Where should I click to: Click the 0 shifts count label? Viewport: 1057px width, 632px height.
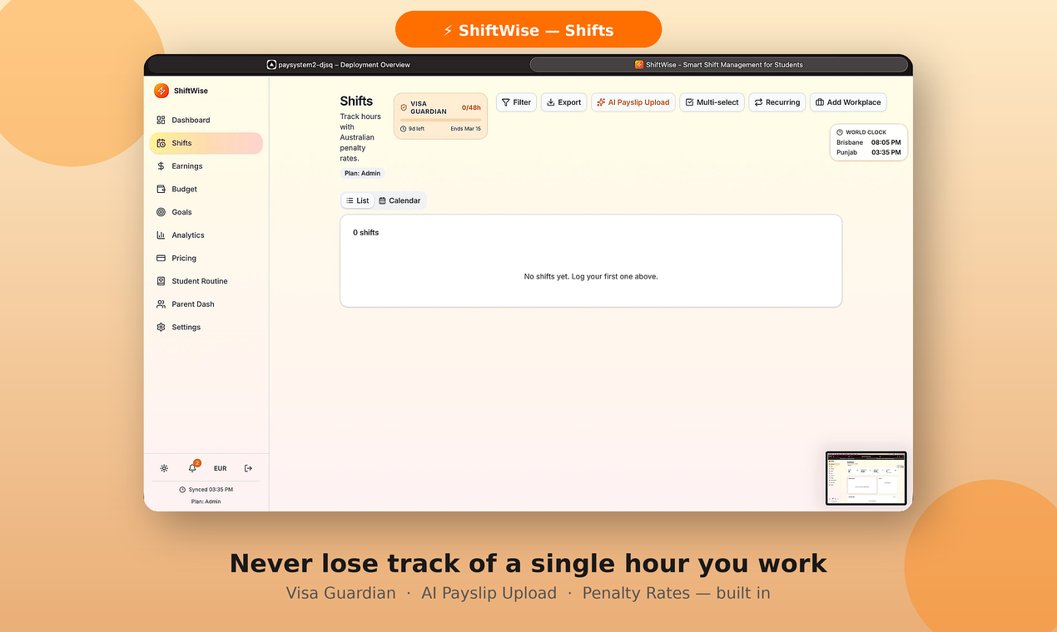tap(365, 233)
